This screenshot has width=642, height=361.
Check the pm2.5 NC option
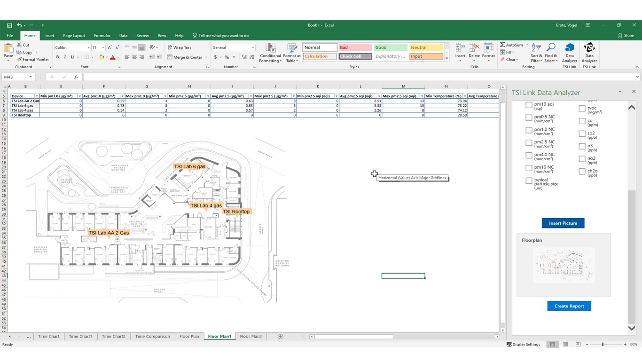coord(529,143)
